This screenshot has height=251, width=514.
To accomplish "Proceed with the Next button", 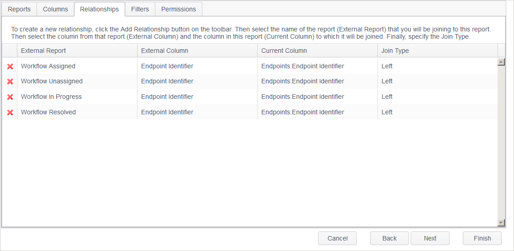I will [430, 238].
